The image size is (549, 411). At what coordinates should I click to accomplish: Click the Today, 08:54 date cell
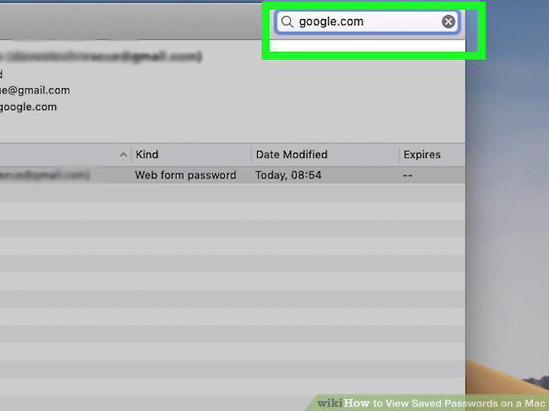[288, 175]
